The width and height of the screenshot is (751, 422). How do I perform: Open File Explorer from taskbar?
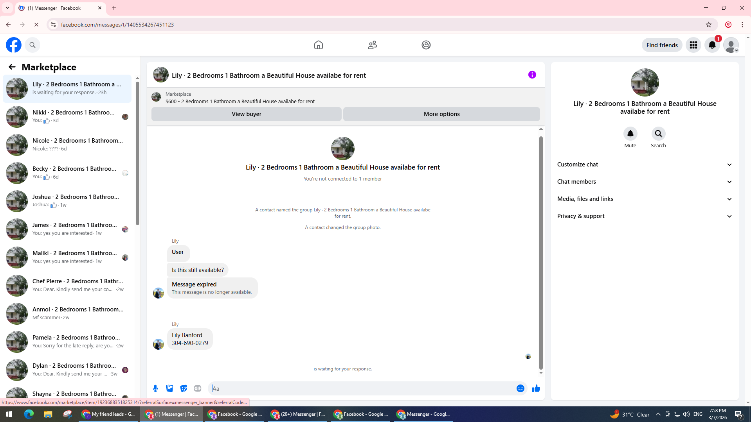pyautogui.click(x=48, y=414)
